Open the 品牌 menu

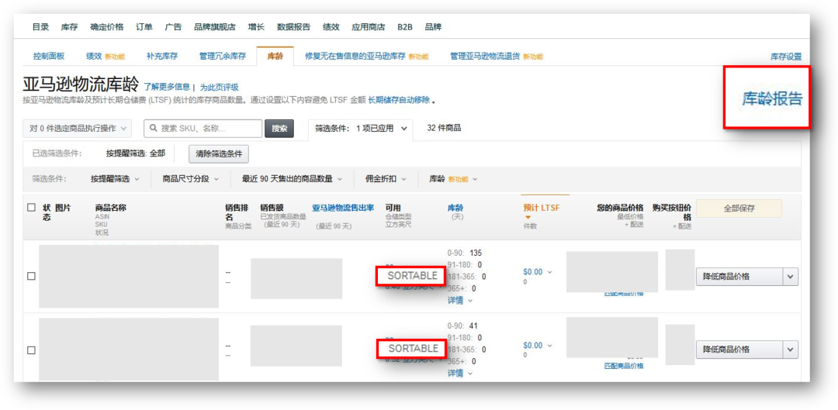pos(433,27)
